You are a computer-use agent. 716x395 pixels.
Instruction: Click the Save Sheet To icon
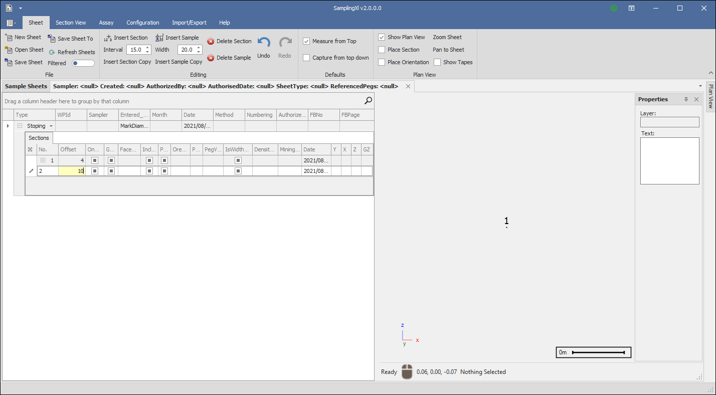click(x=52, y=39)
